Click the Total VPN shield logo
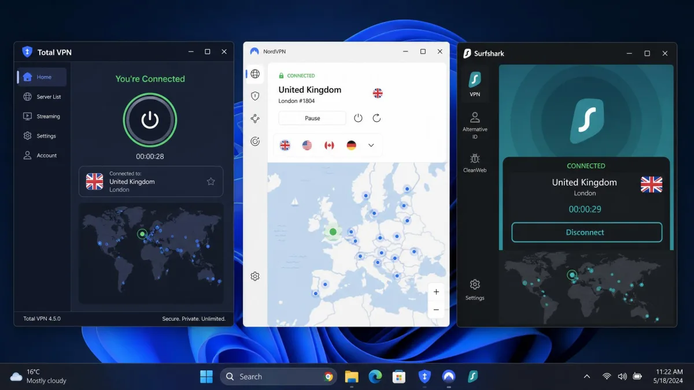 pyautogui.click(x=27, y=51)
